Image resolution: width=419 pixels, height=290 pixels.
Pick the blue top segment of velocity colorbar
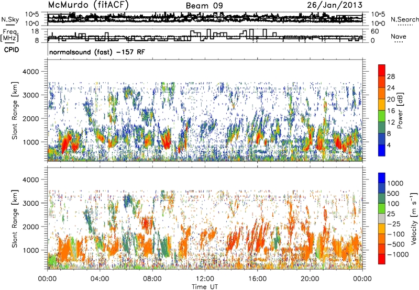click(382, 178)
